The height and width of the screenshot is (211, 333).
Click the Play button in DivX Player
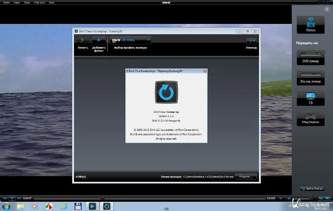point(12,198)
